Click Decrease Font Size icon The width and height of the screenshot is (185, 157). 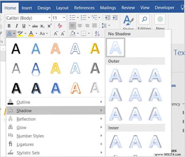click(63, 33)
